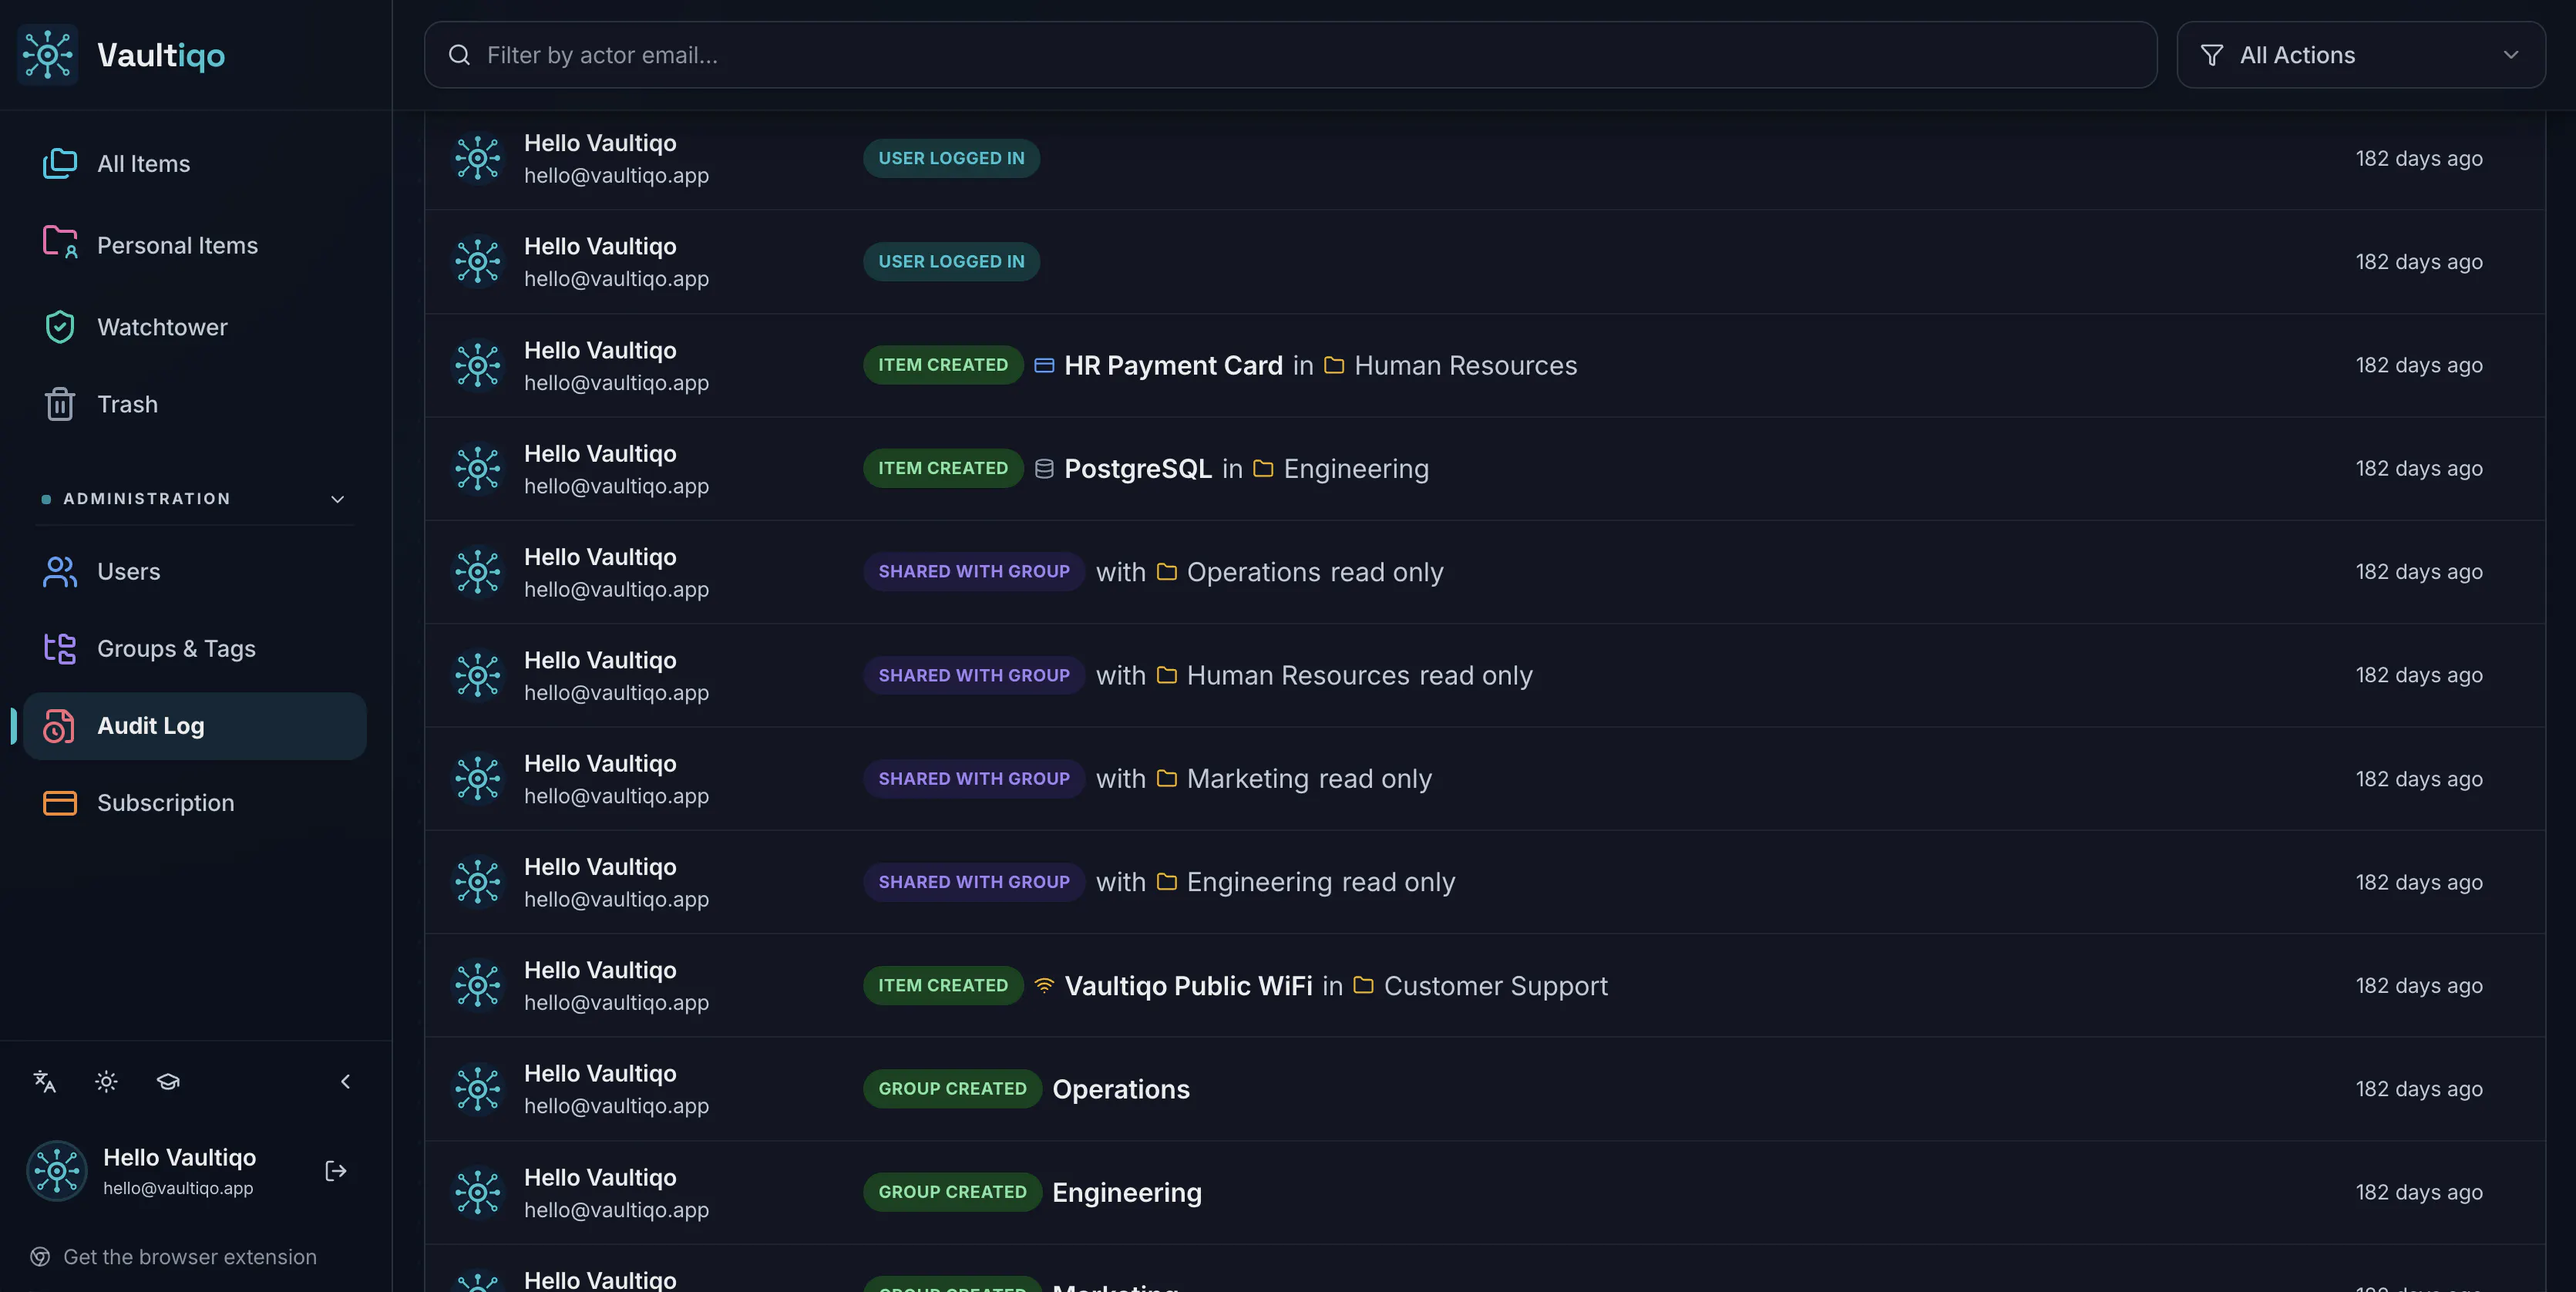Toggle the light/dark theme icon
This screenshot has height=1292, width=2576.
click(106, 1081)
